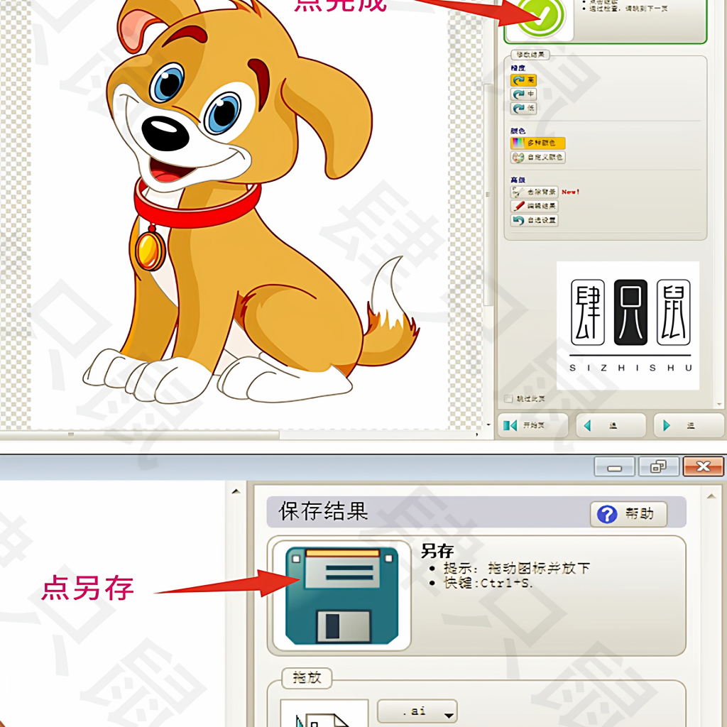Open the help (帮助) button
Image resolution: width=727 pixels, height=727 pixels.
click(629, 514)
